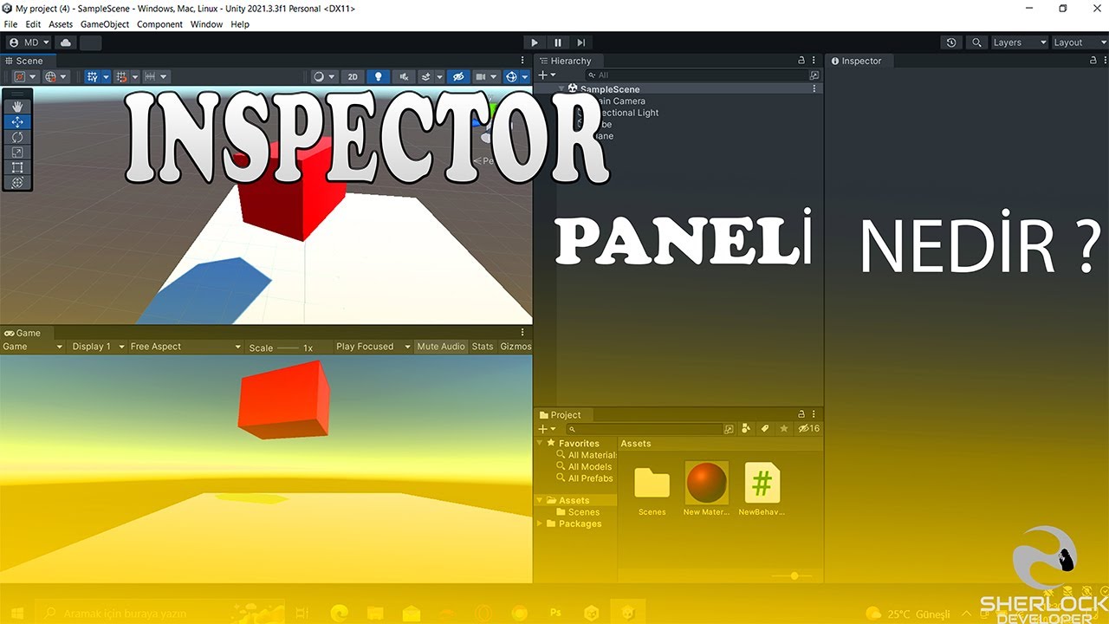Open Game view panel options menu
1109x624 pixels.
(x=522, y=333)
